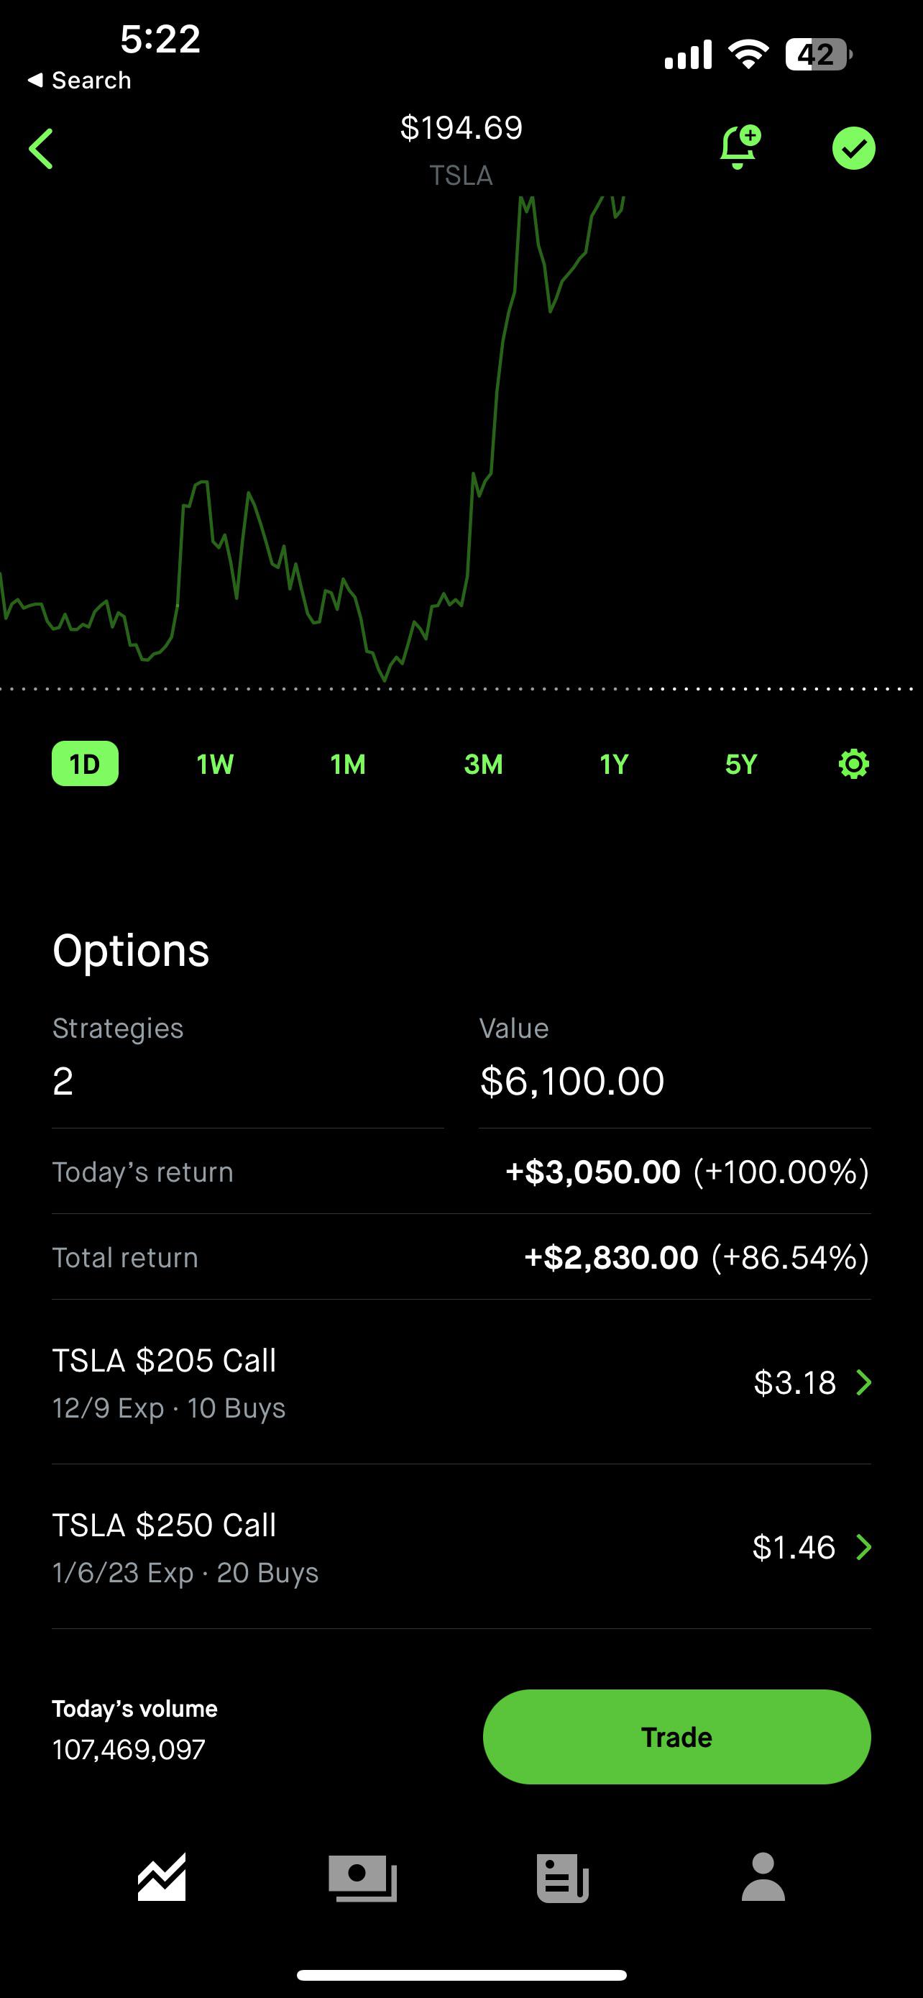Open chart settings gear
Viewport: 923px width, 1998px height.
pyautogui.click(x=853, y=764)
